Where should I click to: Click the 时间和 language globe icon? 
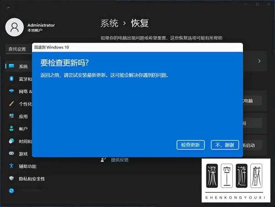pos(11,141)
